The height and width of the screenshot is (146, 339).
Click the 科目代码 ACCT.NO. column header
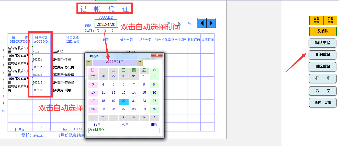click(41, 40)
